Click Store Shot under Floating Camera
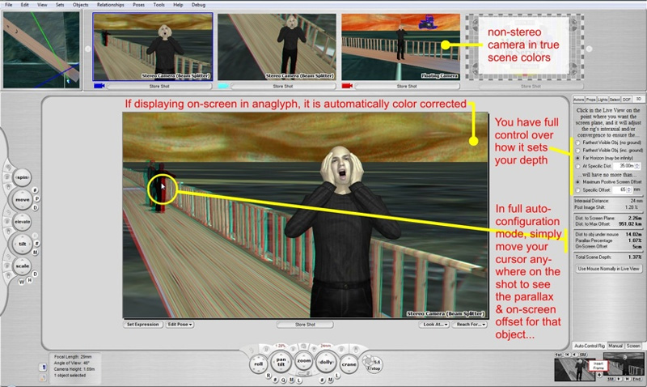This screenshot has width=647, height=387. click(x=407, y=87)
